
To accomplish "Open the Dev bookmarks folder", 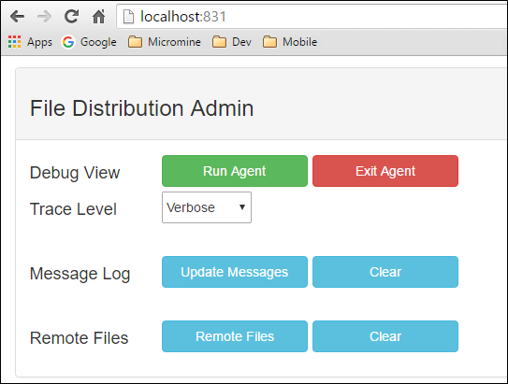I will click(x=232, y=42).
